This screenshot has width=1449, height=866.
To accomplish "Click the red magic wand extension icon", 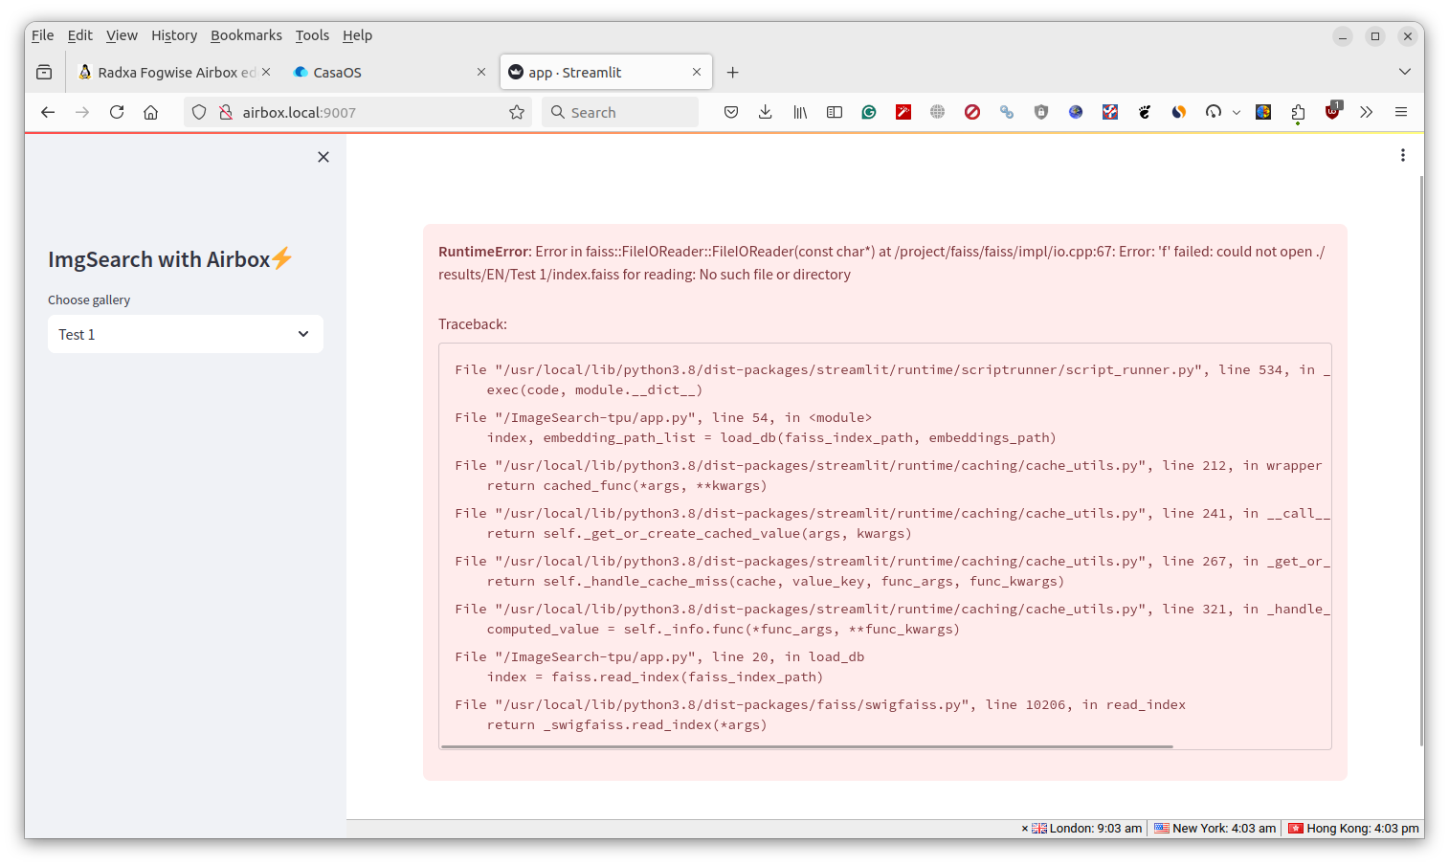I will [x=903, y=112].
